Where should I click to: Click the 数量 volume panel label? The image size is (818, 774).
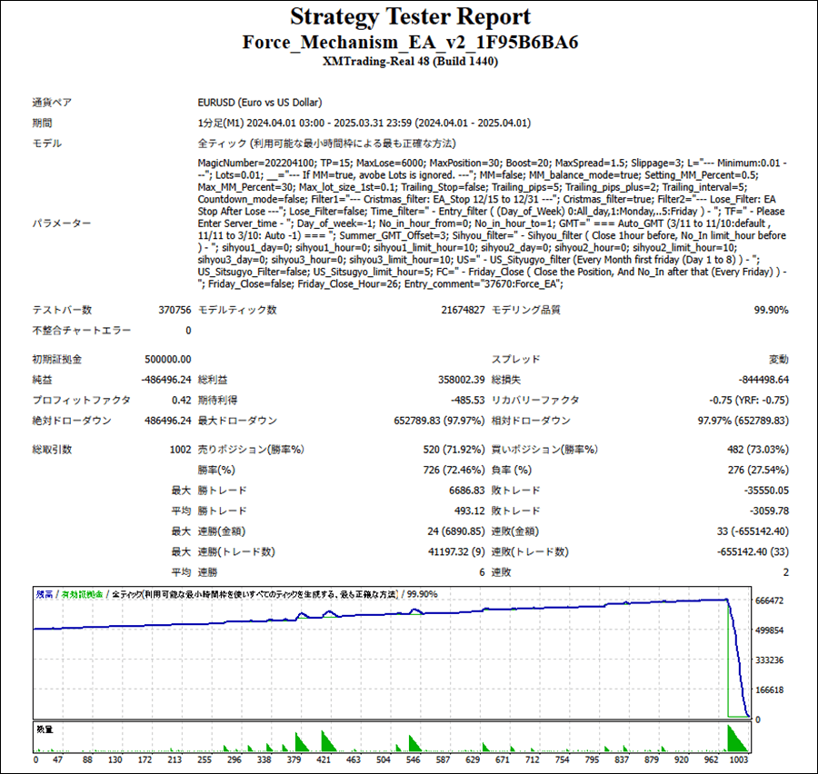(45, 729)
